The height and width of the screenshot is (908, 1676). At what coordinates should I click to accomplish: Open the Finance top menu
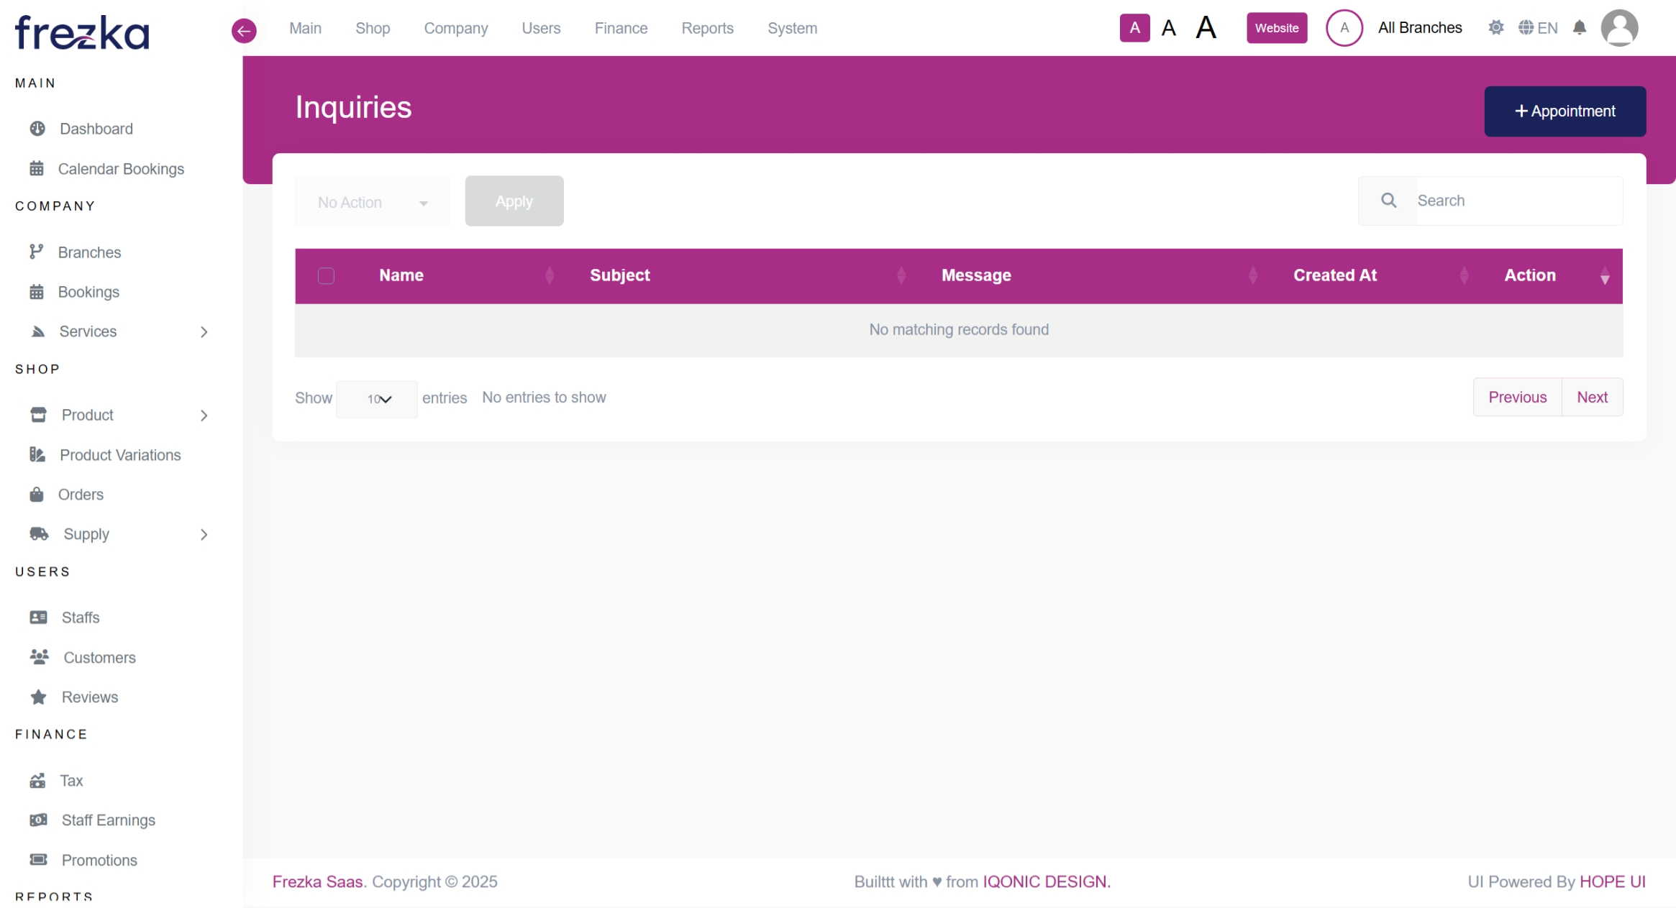[621, 28]
